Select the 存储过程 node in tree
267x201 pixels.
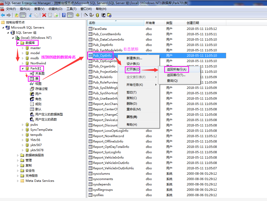click(x=39, y=89)
